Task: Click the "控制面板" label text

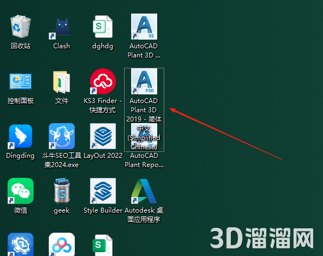Action: tap(21, 101)
